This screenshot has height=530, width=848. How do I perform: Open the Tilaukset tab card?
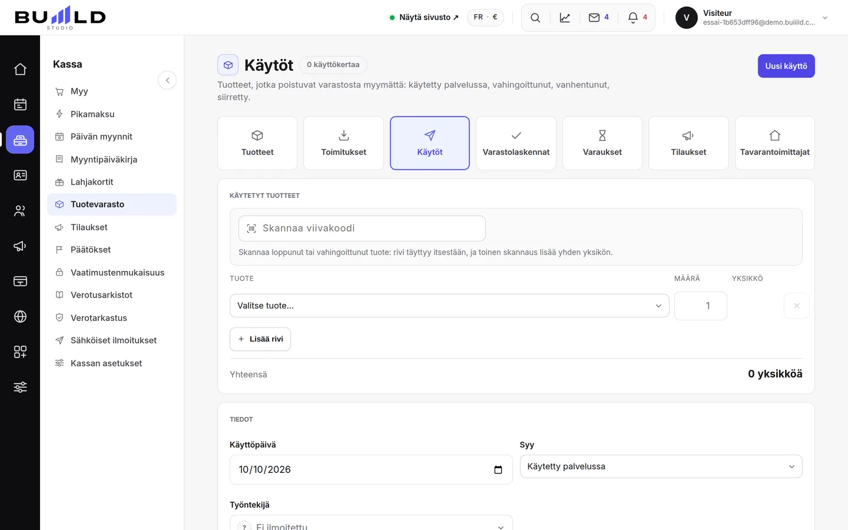pyautogui.click(x=688, y=143)
